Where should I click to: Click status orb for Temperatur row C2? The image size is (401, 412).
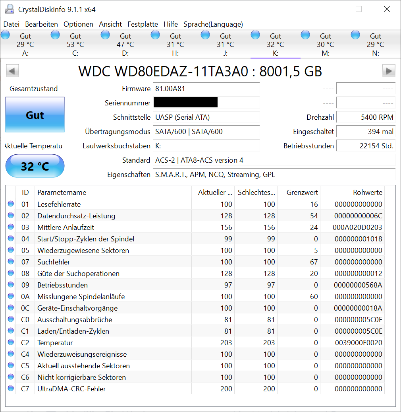pyautogui.click(x=11, y=342)
